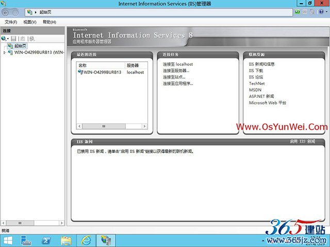Open the Windows Start button
The height and width of the screenshot is (247, 330).
[8, 240]
